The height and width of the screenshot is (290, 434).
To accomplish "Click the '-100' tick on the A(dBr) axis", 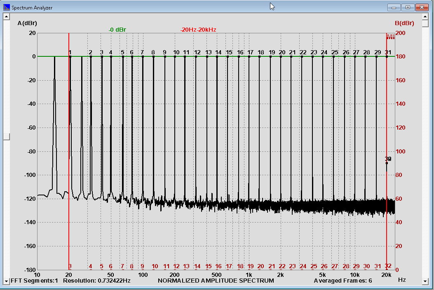I will click(30, 175).
